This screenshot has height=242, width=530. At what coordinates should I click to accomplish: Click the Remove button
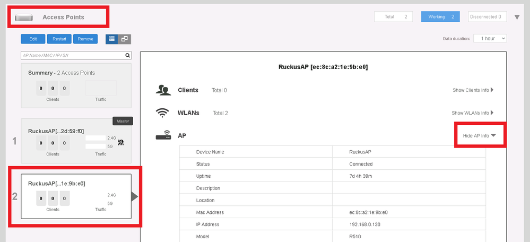[x=85, y=39]
